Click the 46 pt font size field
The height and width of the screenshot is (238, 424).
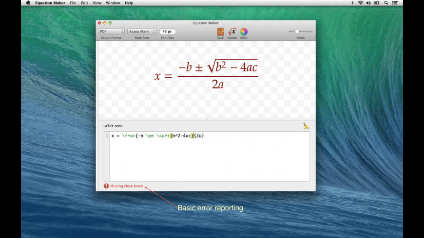click(167, 32)
